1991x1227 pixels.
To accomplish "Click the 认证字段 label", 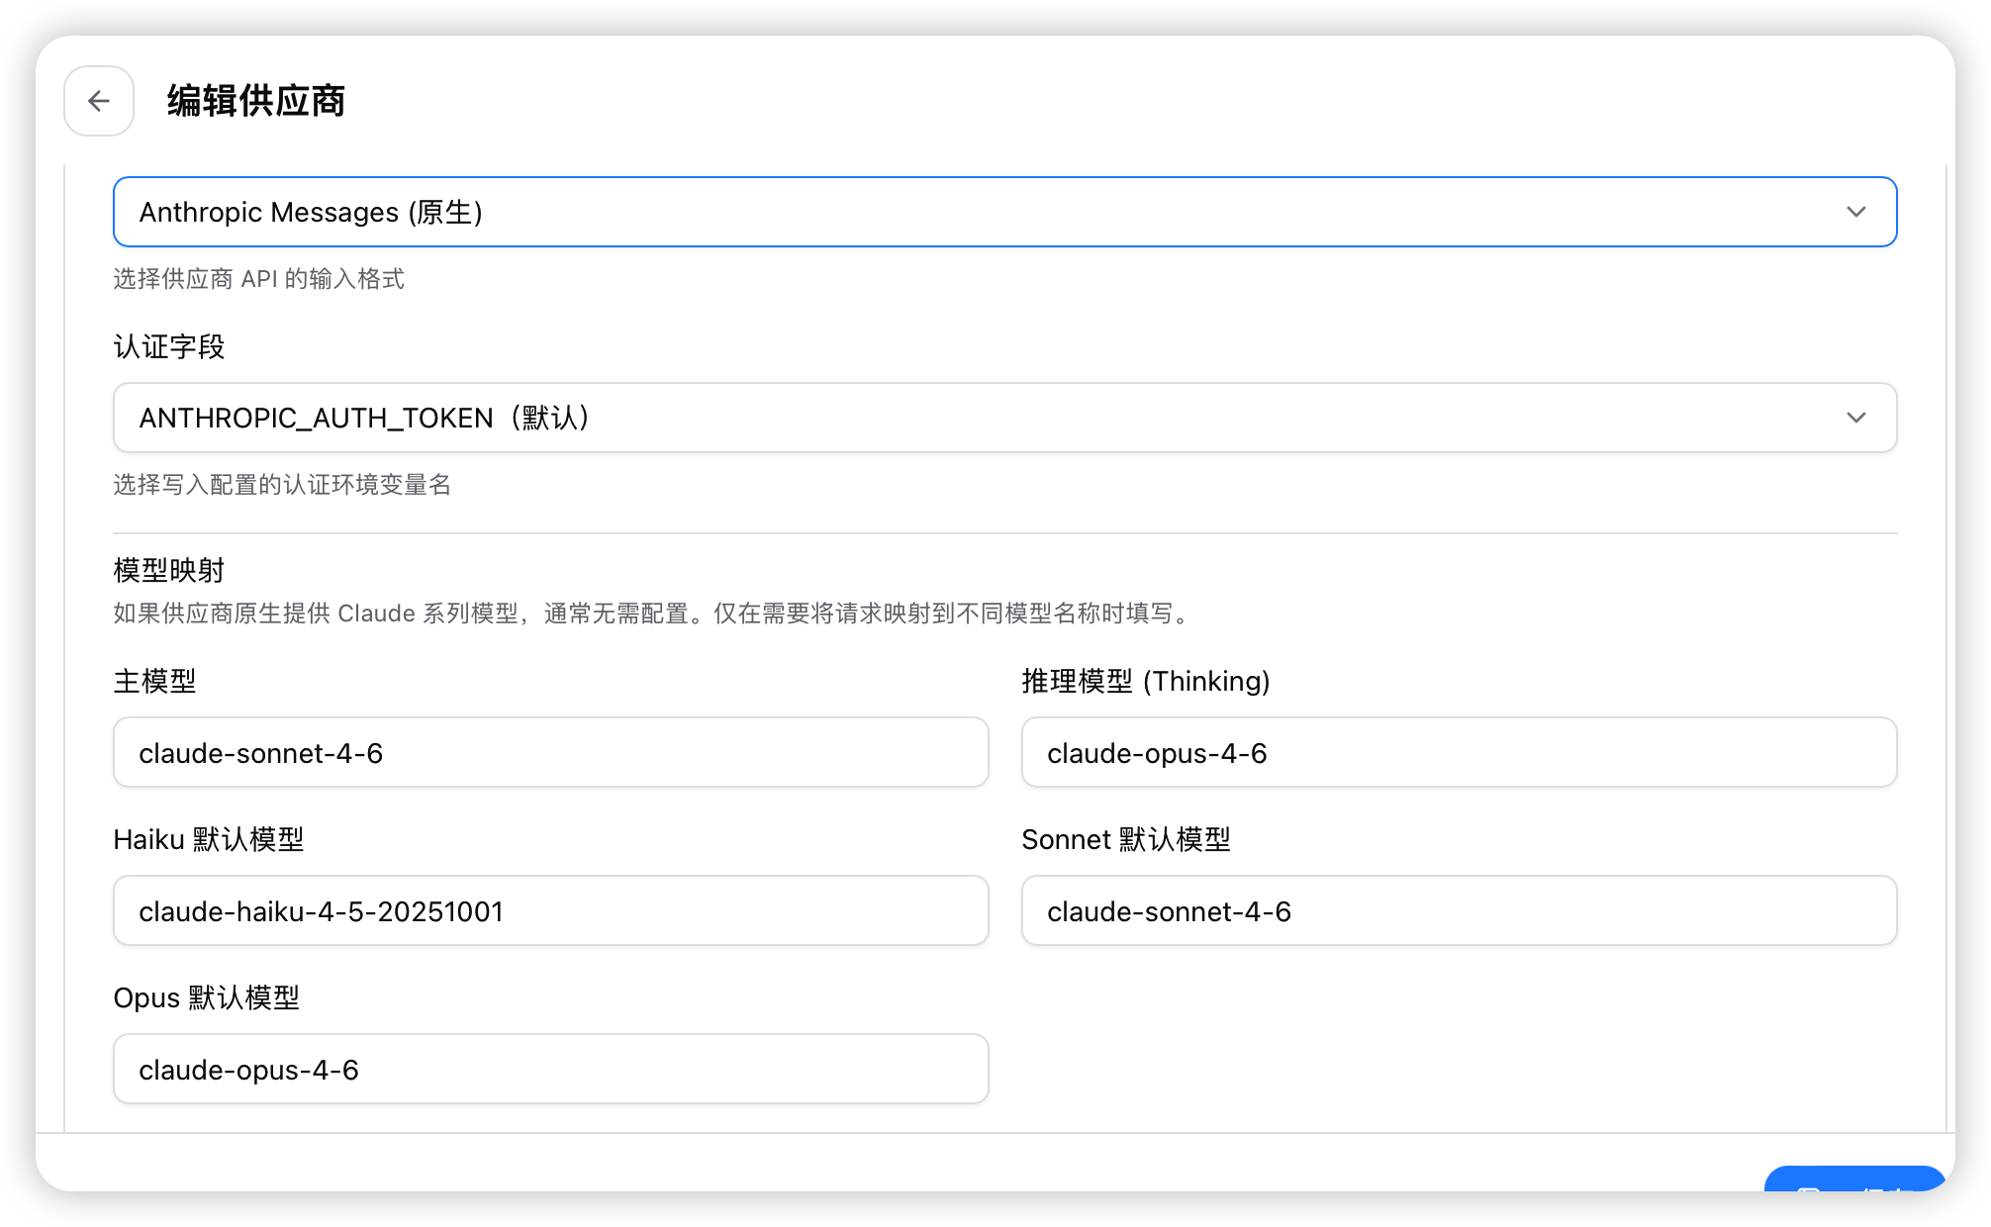I will click(x=169, y=346).
